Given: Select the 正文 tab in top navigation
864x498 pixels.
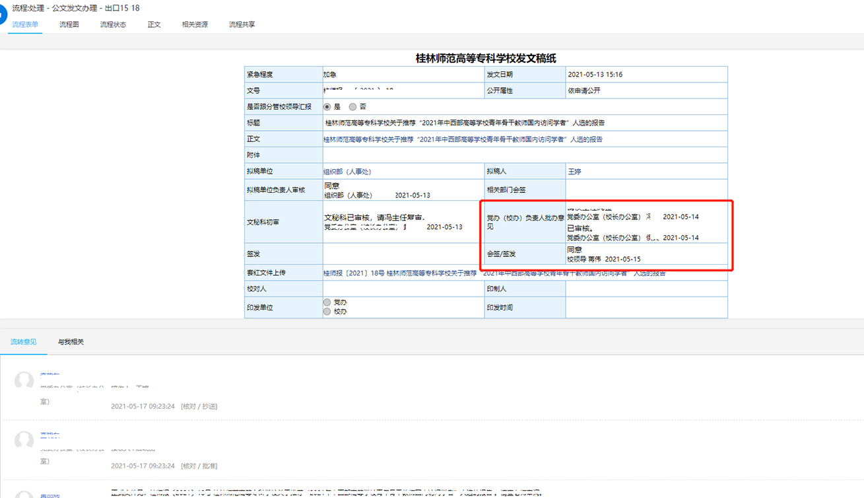Looking at the screenshot, I should coord(154,24).
